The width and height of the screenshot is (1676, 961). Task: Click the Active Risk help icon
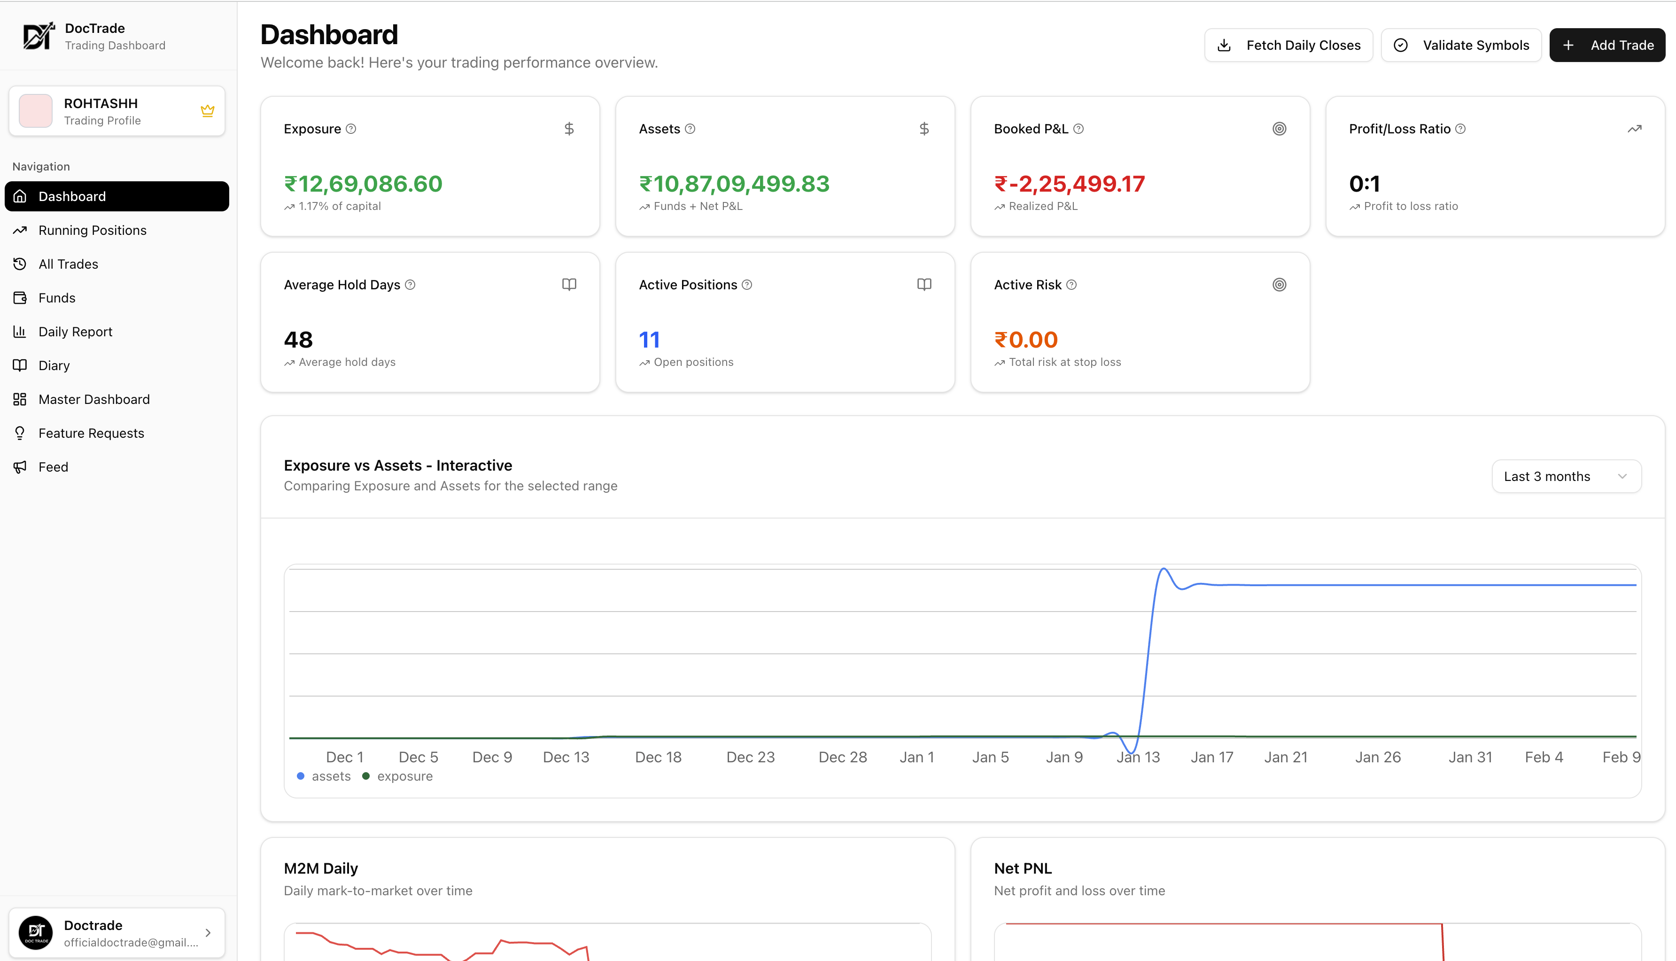coord(1071,285)
